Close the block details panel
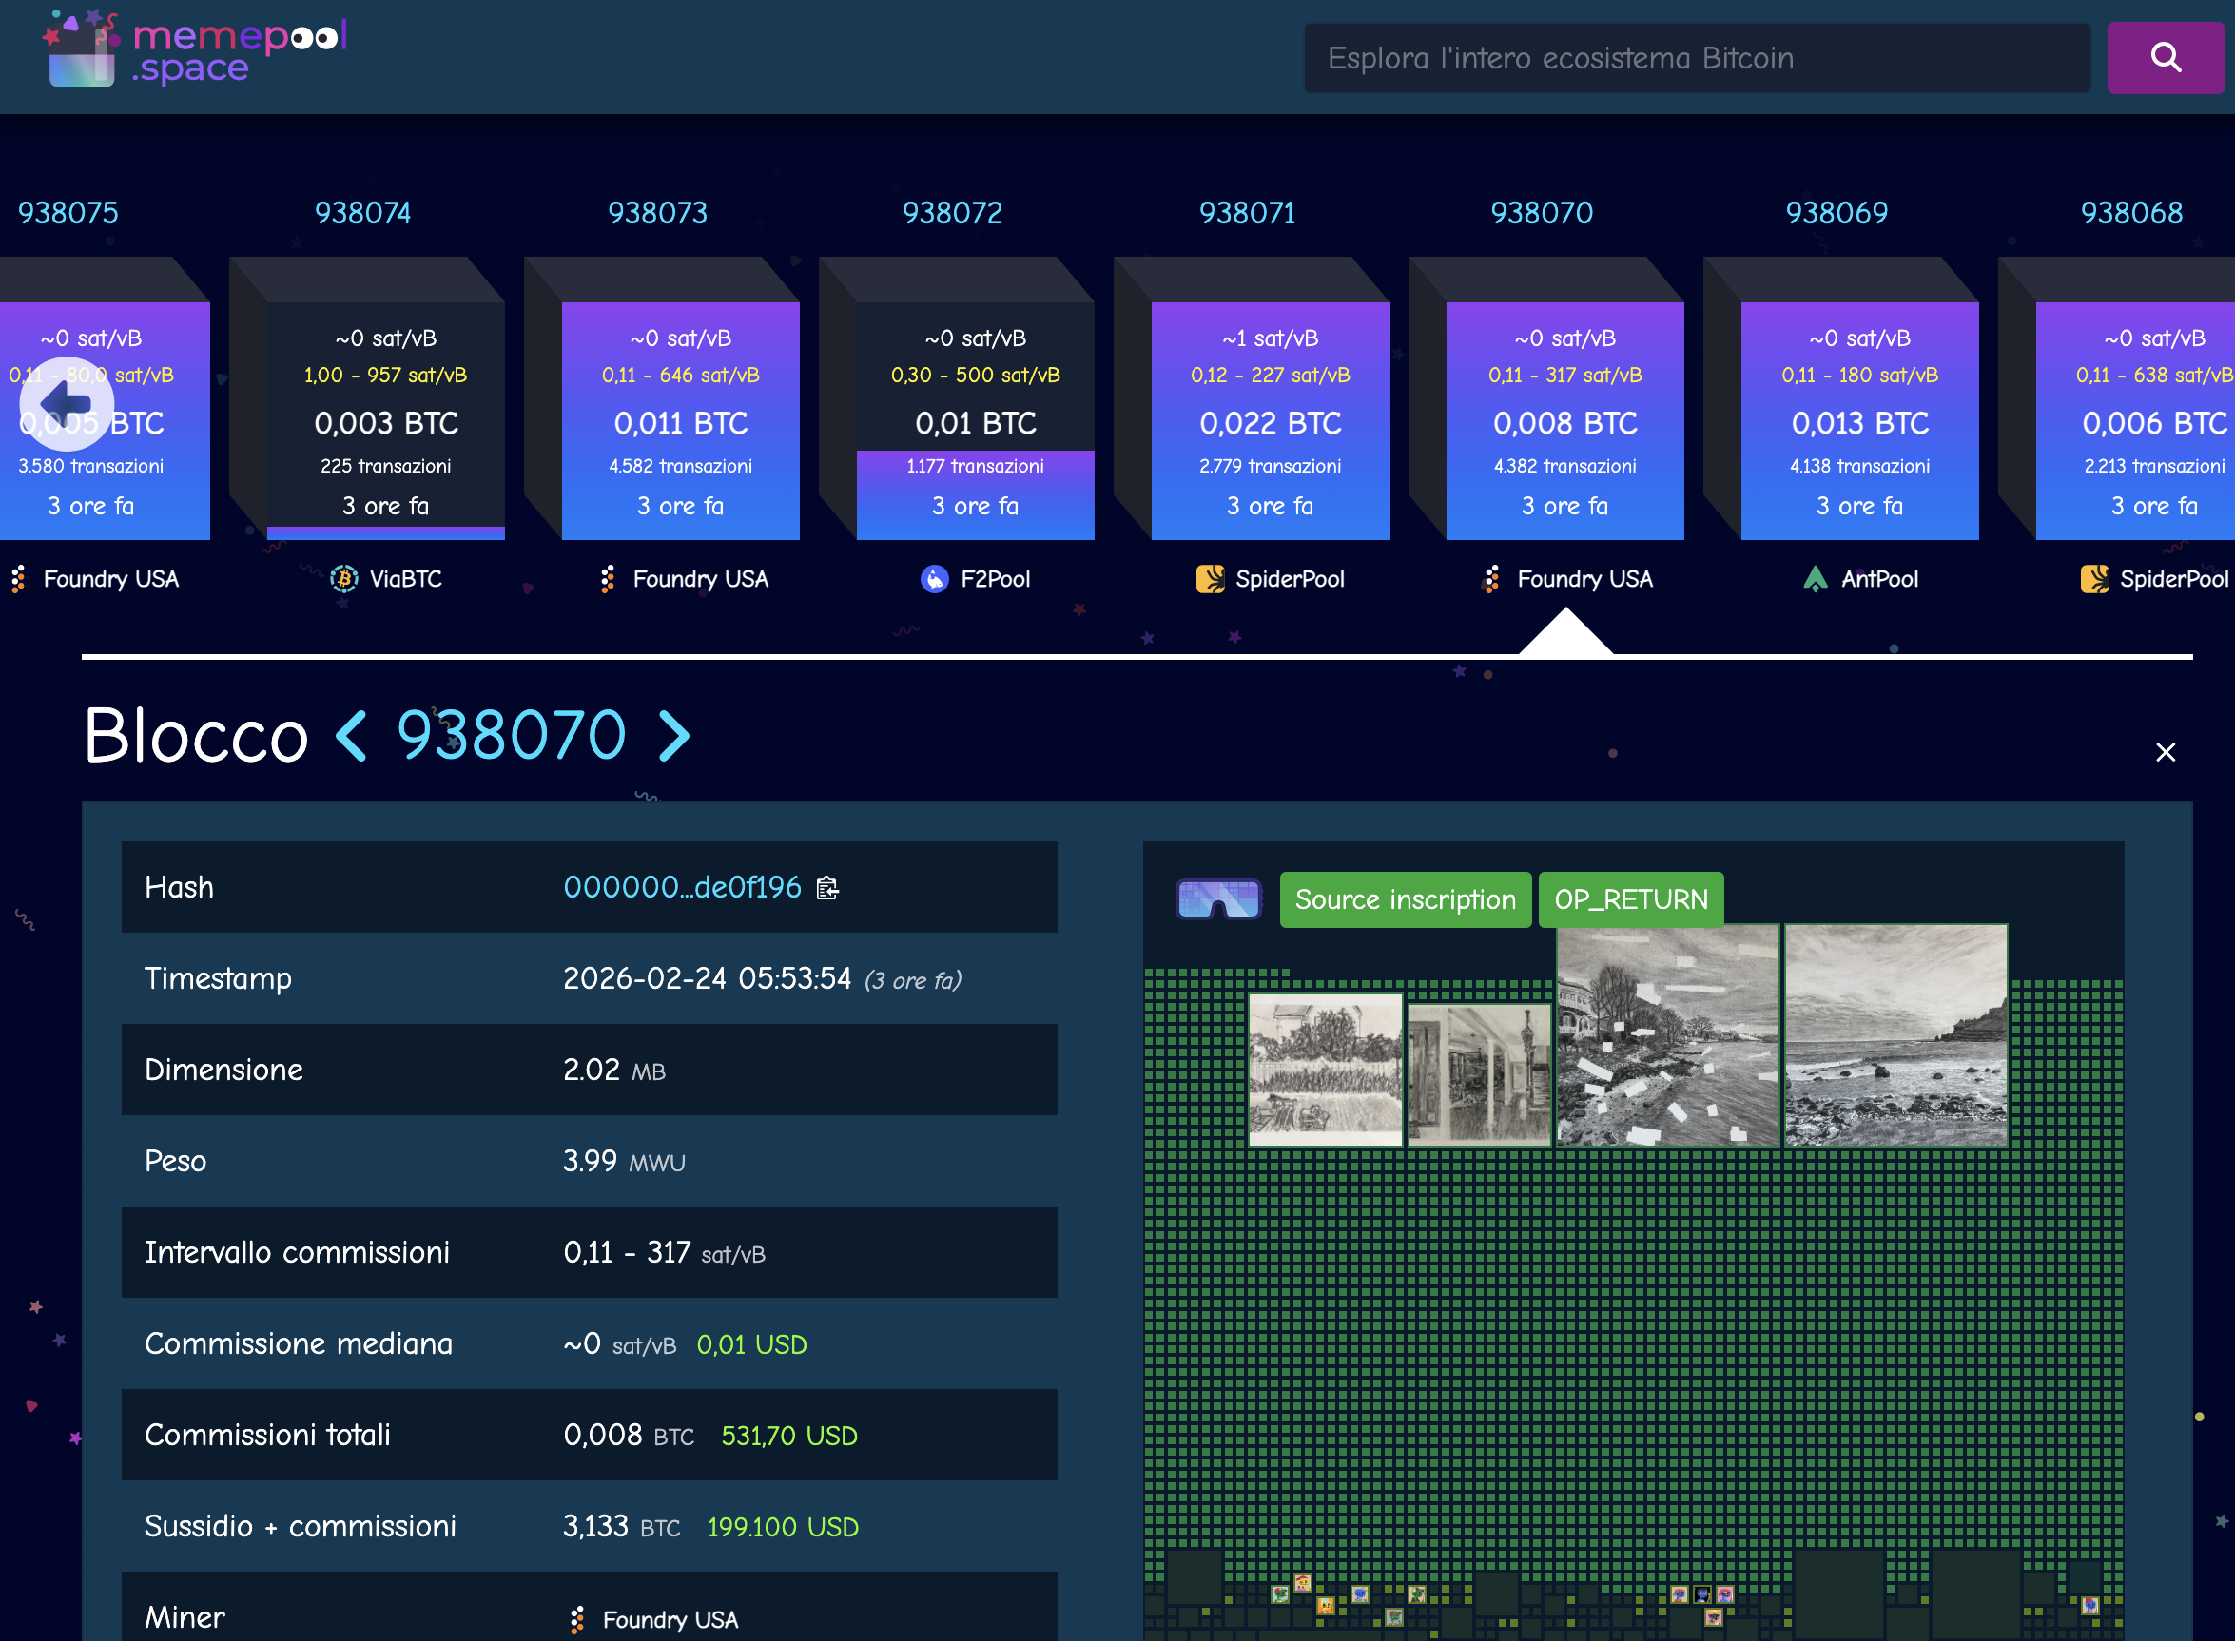The image size is (2235, 1641). click(x=2165, y=752)
